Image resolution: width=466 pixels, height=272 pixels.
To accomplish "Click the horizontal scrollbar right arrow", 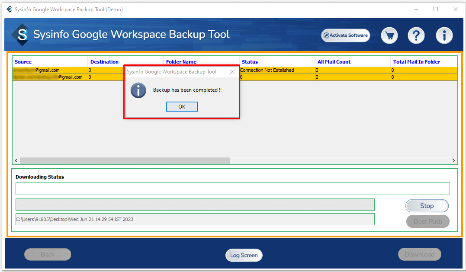I will point(454,160).
